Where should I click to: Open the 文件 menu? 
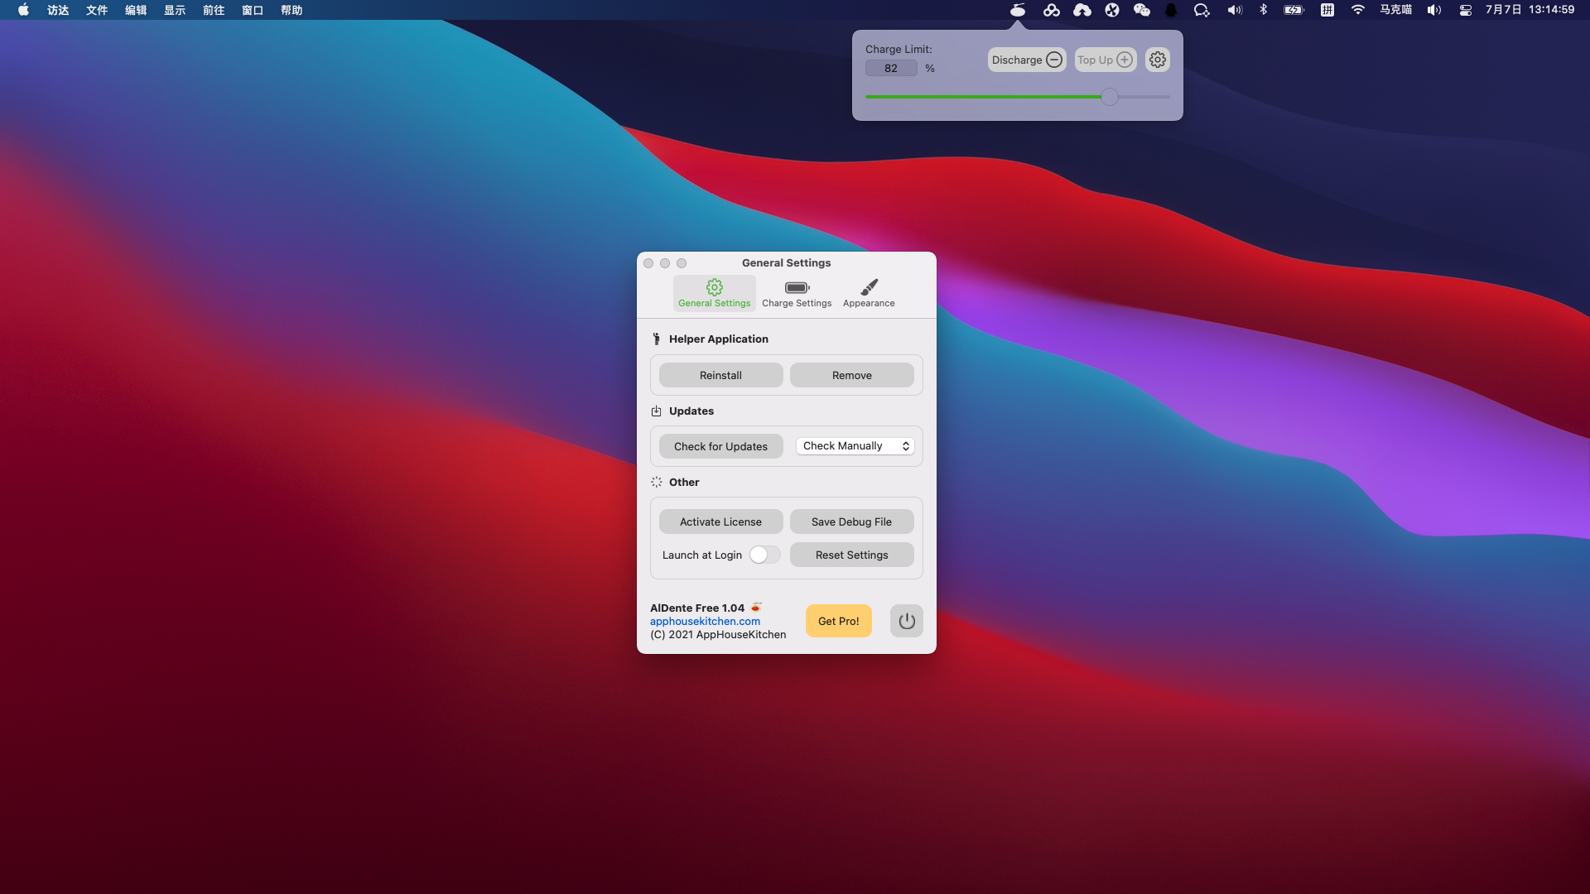[97, 10]
